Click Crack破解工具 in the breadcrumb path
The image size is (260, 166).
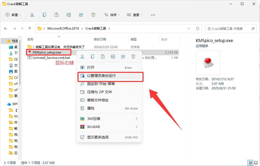[96, 29]
